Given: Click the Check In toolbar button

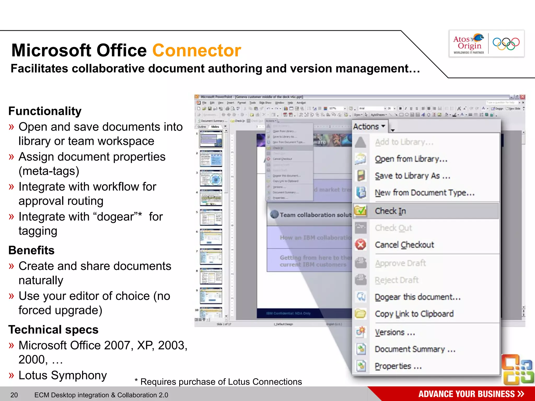Looking at the screenshot, I should click(238, 121).
